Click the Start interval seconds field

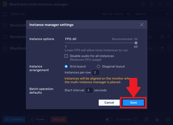89,90
